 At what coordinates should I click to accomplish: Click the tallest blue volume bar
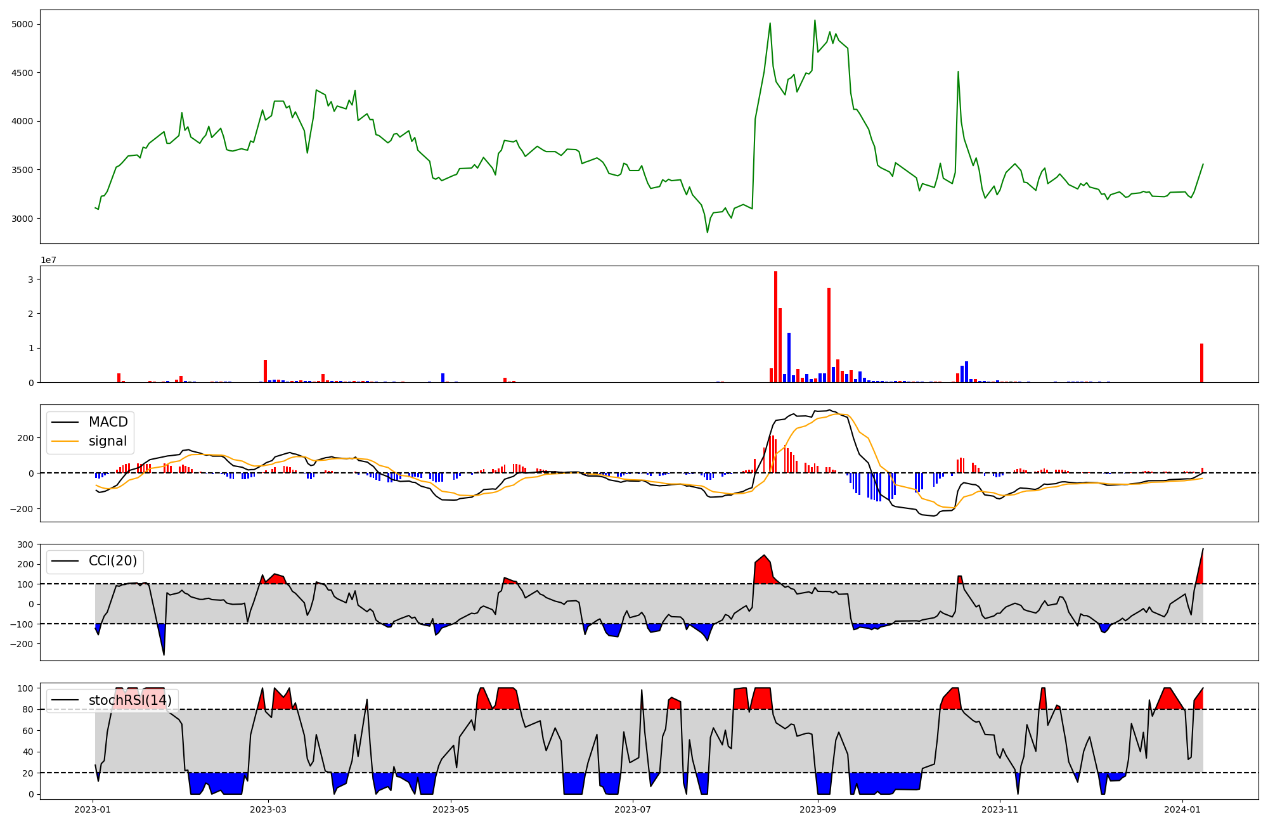pyautogui.click(x=789, y=357)
